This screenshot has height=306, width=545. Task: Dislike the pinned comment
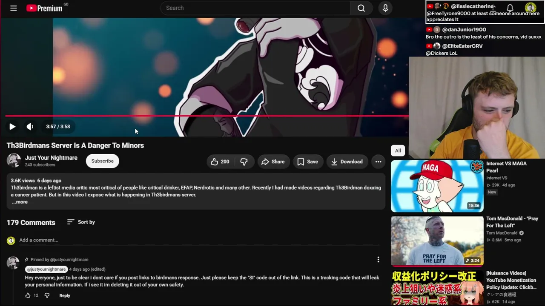[47, 295]
